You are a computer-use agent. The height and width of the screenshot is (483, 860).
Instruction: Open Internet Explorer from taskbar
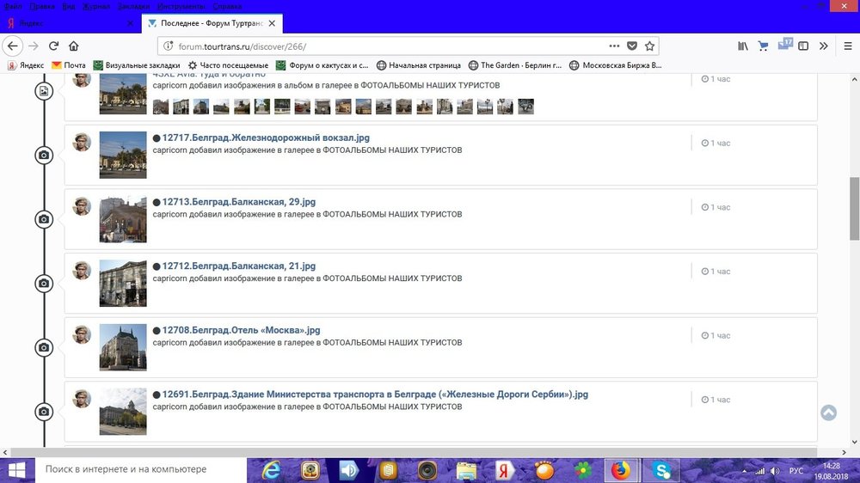point(272,470)
